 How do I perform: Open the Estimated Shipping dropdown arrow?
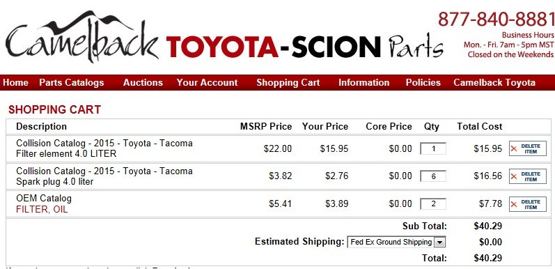tap(439, 243)
